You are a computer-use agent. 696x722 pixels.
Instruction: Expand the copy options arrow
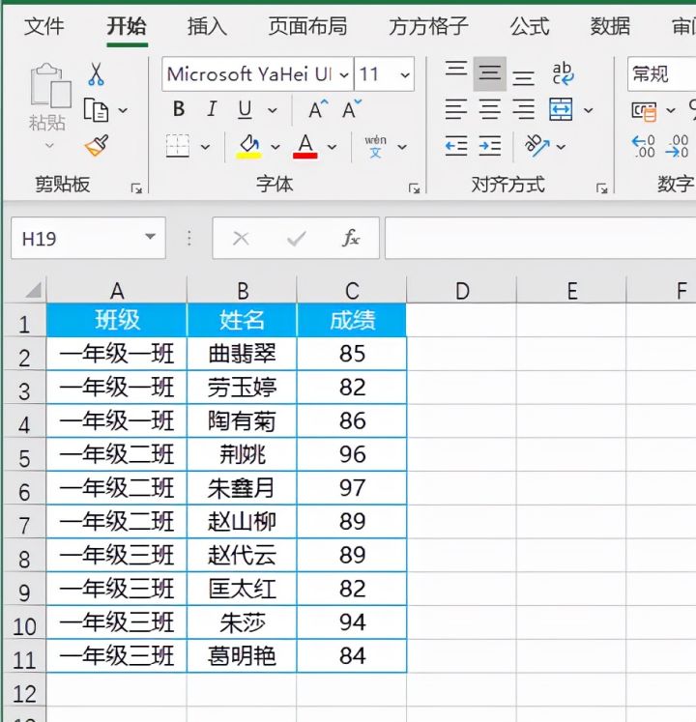(123, 110)
